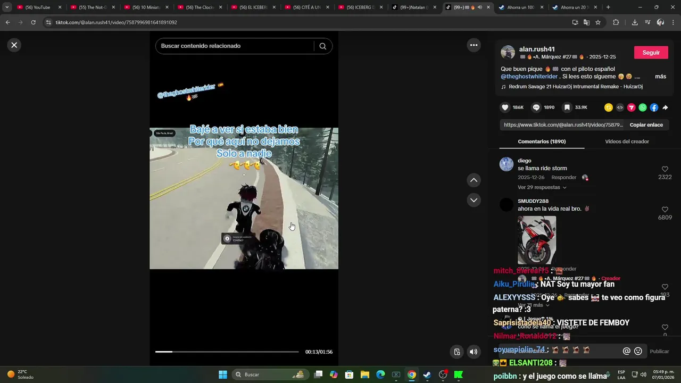Open Chrome profile avatar
The image size is (681, 383).
click(x=660, y=22)
